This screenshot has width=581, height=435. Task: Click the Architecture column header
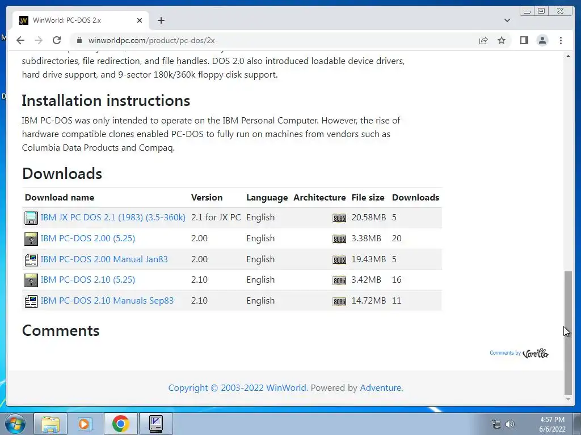(x=319, y=198)
